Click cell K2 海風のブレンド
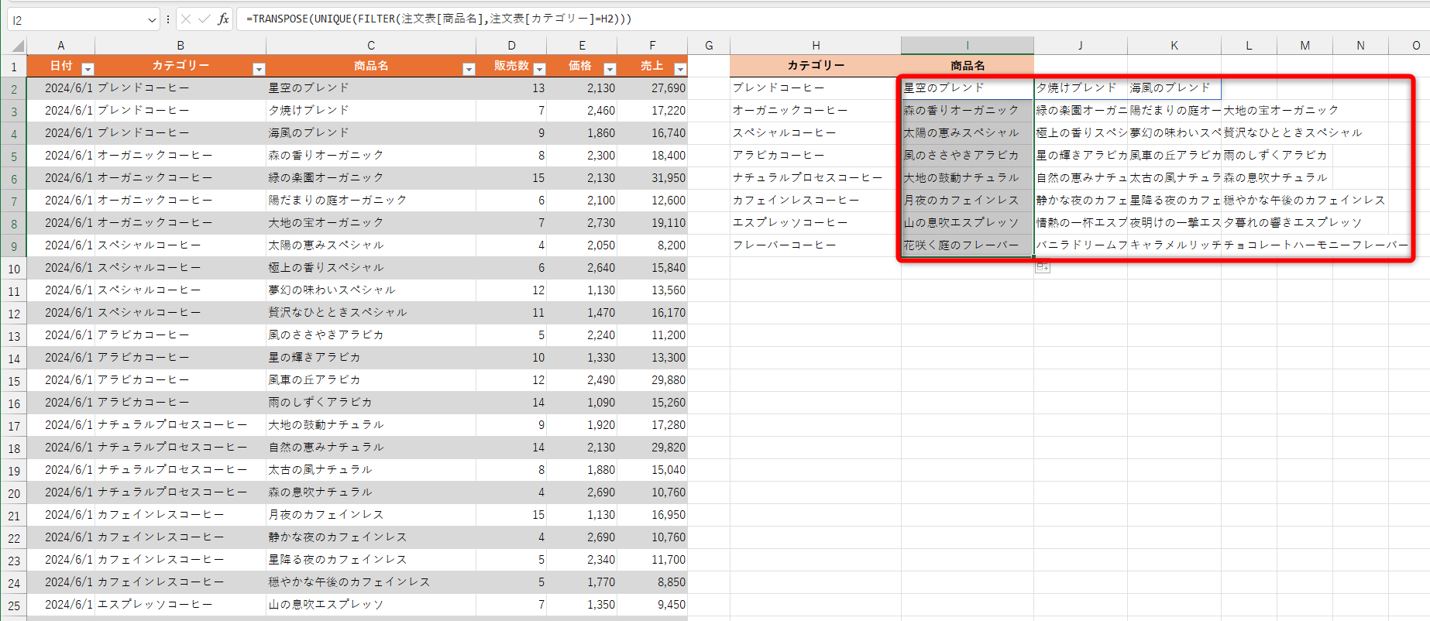 tap(1174, 88)
